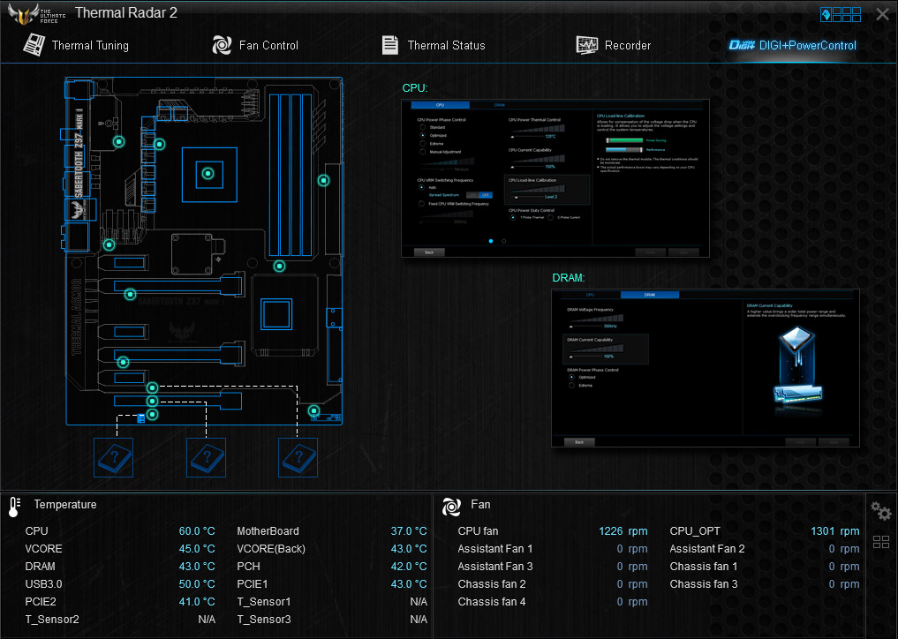Click the CPU temperature value "60.0 °C"
Image resolution: width=898 pixels, height=639 pixels.
click(x=197, y=531)
